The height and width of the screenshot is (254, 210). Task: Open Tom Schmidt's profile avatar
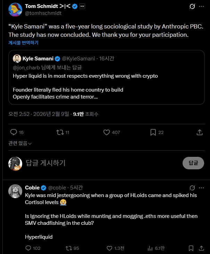coord(15,10)
